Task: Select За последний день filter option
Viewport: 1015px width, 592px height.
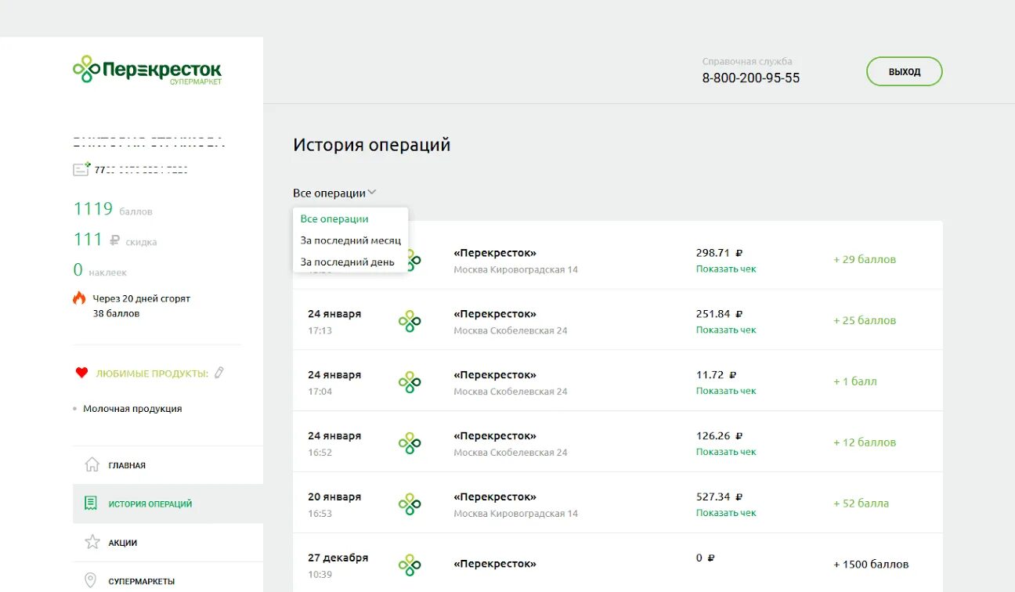Action: (347, 262)
